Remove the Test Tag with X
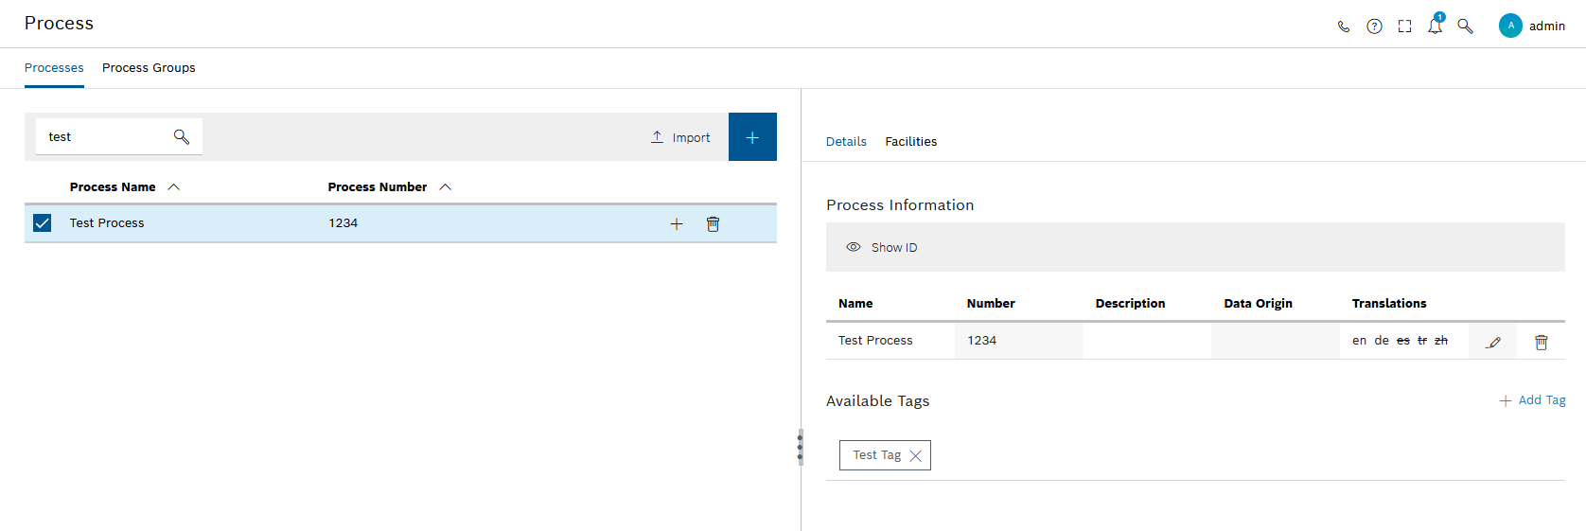This screenshot has width=1586, height=531. [x=915, y=456]
